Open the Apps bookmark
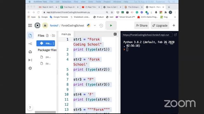Screen dimensions: 204x114 tap(32, 17)
